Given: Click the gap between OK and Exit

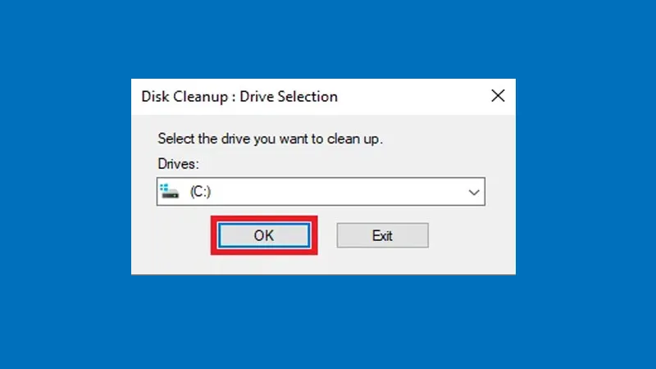Looking at the screenshot, I should coord(327,235).
